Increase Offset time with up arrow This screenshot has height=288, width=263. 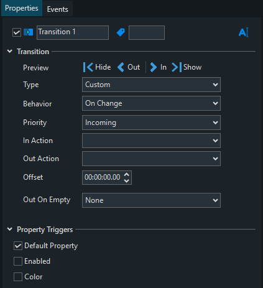[127, 175]
